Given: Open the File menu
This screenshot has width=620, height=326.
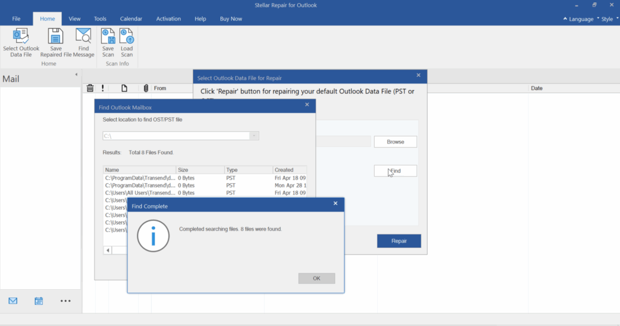Looking at the screenshot, I should pyautogui.click(x=16, y=19).
